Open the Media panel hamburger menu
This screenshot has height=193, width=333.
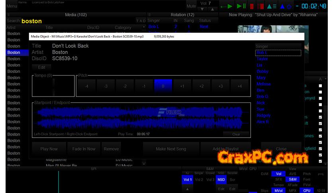pos(8,15)
